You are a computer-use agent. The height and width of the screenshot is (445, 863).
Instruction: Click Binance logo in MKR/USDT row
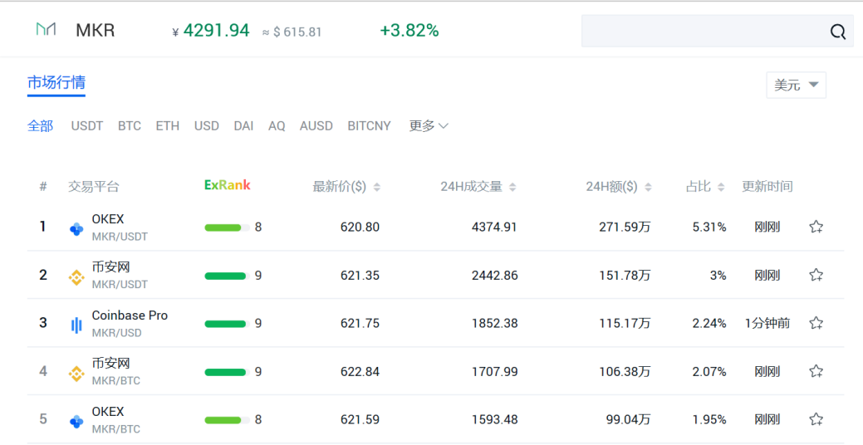click(x=76, y=278)
